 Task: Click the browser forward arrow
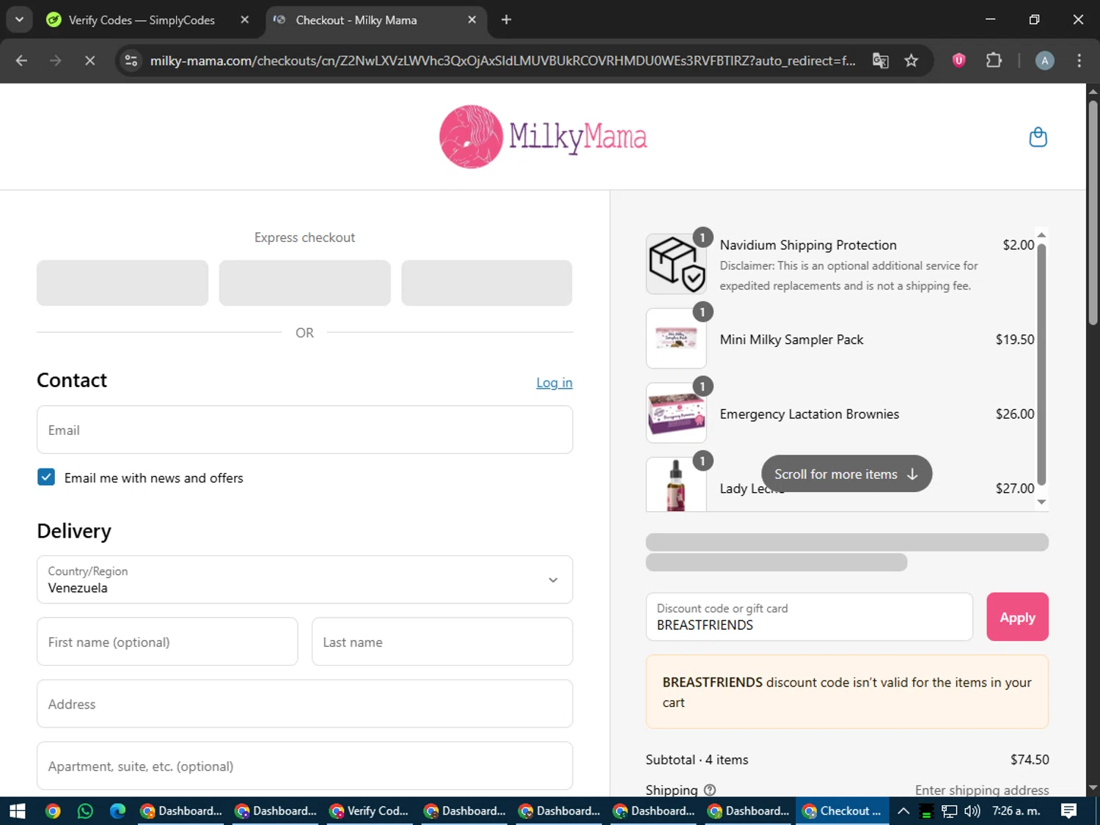[56, 61]
